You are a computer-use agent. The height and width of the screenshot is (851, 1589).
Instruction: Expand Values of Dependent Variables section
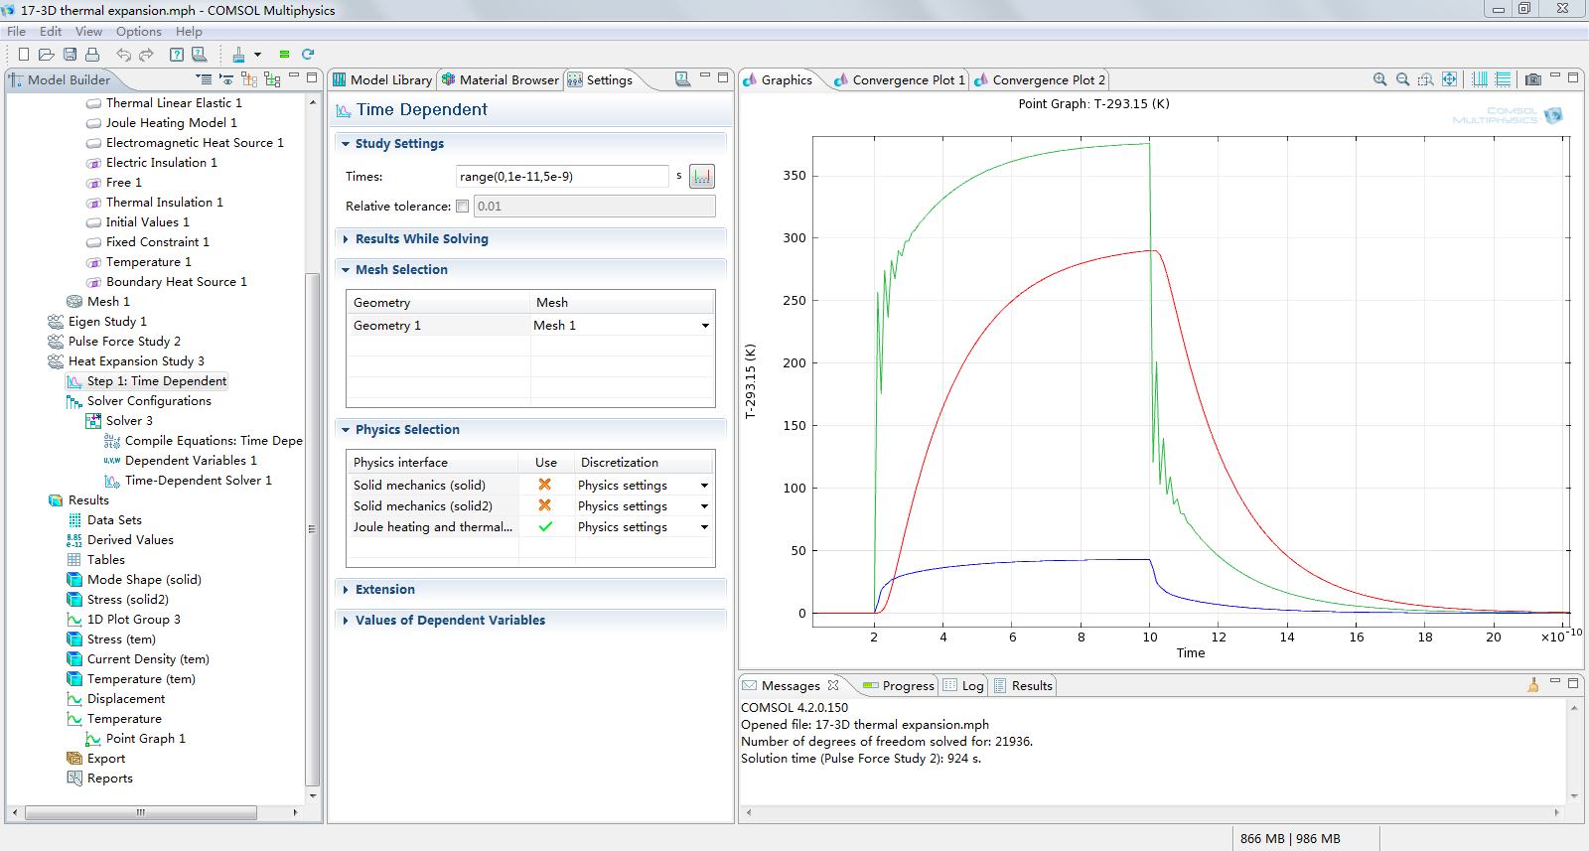(449, 621)
